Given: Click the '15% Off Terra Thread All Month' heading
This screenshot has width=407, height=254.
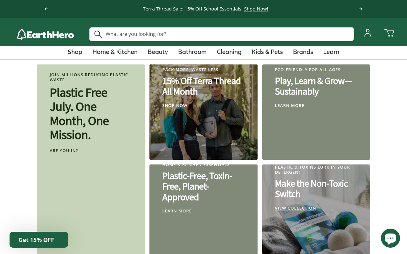Looking at the screenshot, I should pyautogui.click(x=202, y=86).
